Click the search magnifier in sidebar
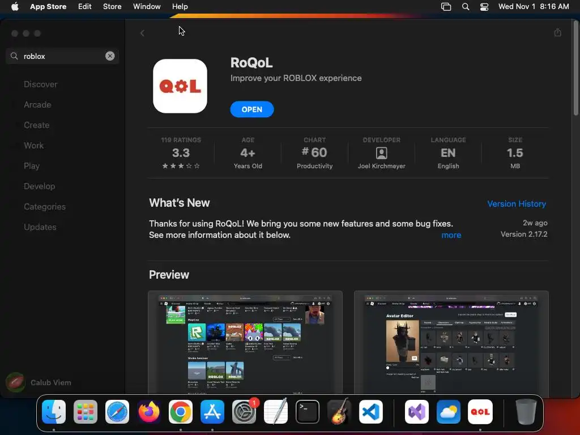 [x=14, y=56]
